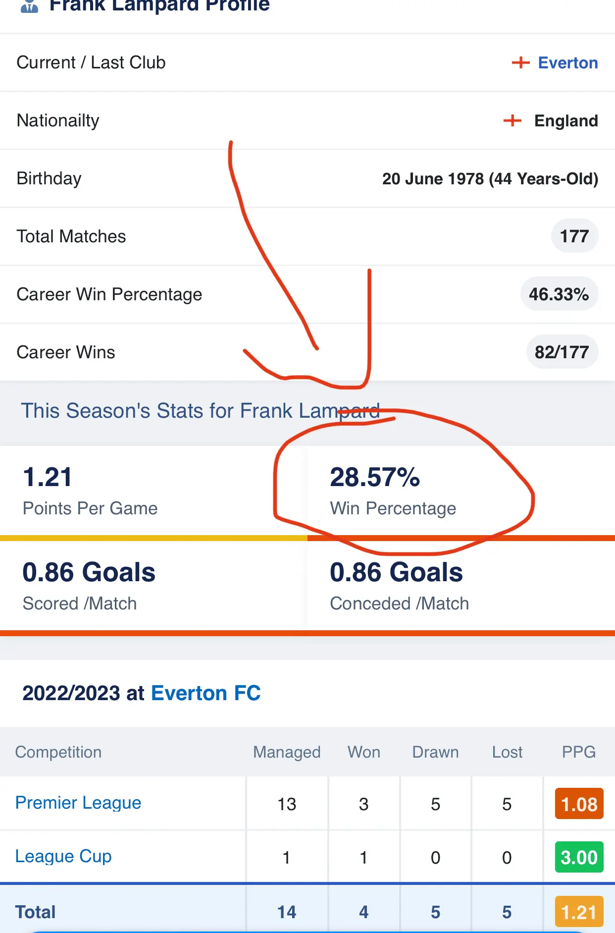This screenshot has height=933, width=615.
Task: Click the England nationality text
Action: point(566,121)
